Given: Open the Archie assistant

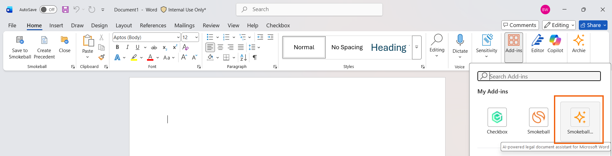Looking at the screenshot, I should 579,40.
